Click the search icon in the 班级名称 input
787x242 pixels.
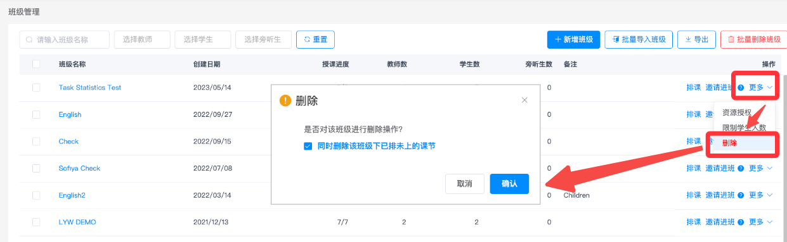(29, 40)
